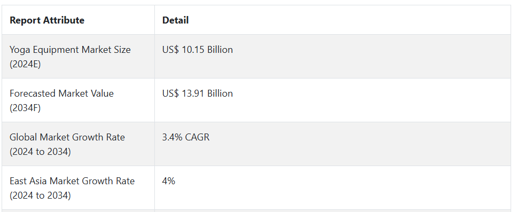Screen dimensions: 517x212
Task: Select the Global Market Growth Rate cell
Action: pos(78,144)
